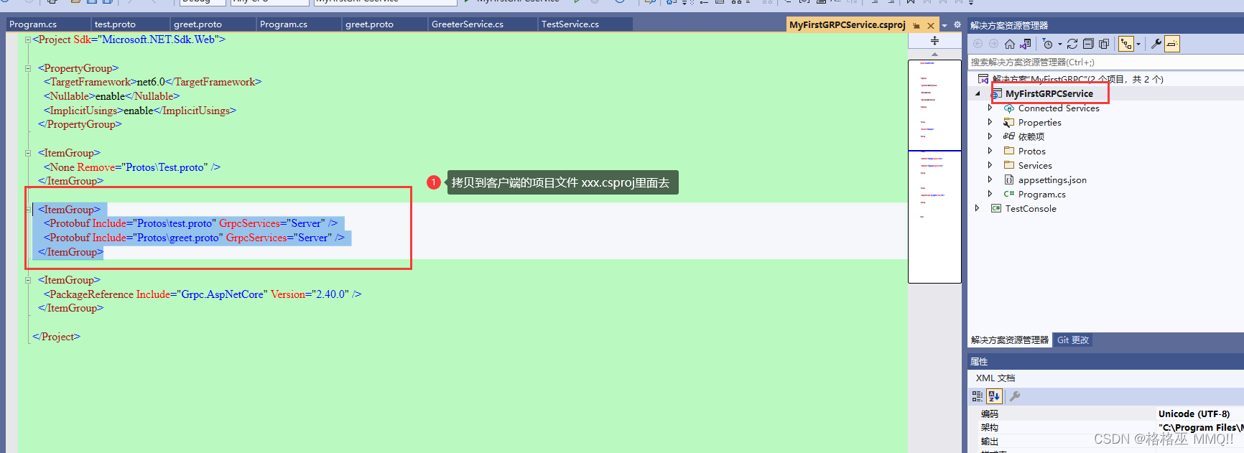Select the 编码 encoding property row
Screen dimensions: 1244x453
[1105, 414]
